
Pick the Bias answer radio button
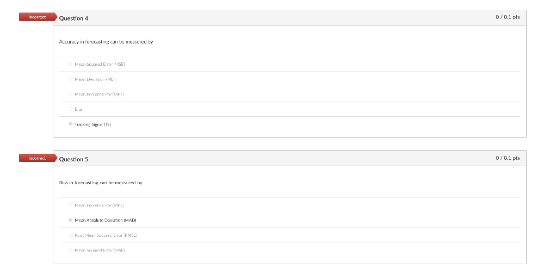click(x=70, y=109)
